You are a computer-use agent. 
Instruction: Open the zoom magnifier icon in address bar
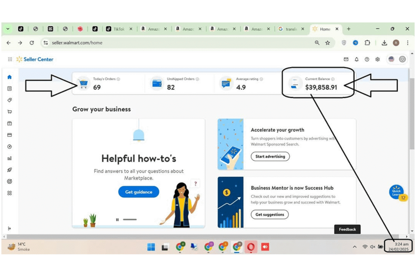(317, 43)
